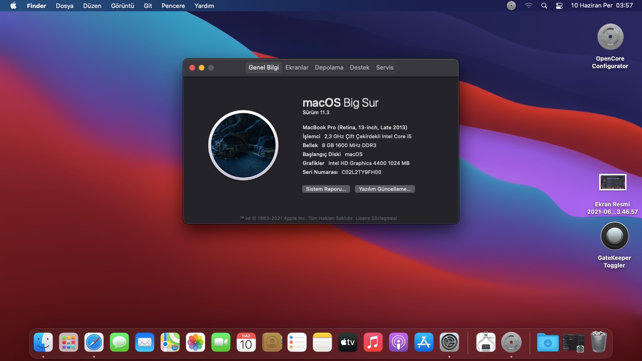The height and width of the screenshot is (361, 642).
Task: Open OpenCore Configurator desktop icon
Action: (x=610, y=37)
